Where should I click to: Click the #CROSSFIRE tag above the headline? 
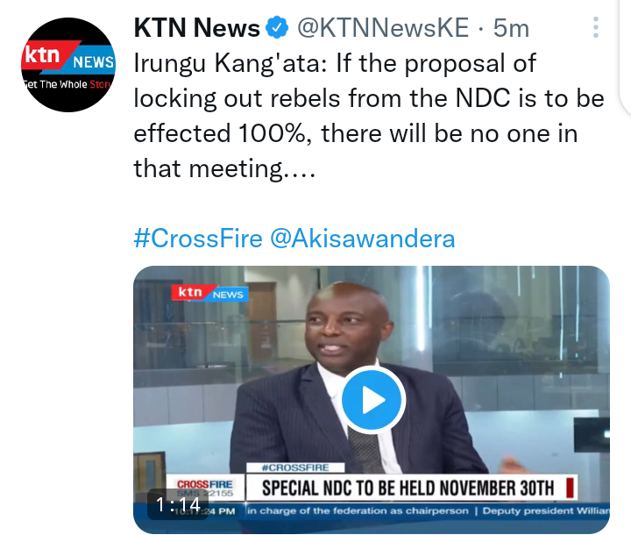click(x=295, y=467)
